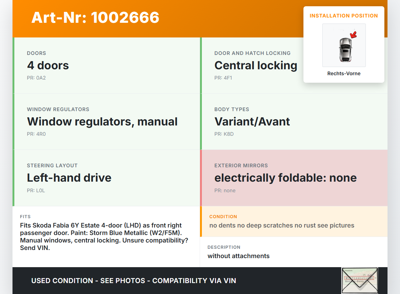Click the PR: K8D code

224,134
